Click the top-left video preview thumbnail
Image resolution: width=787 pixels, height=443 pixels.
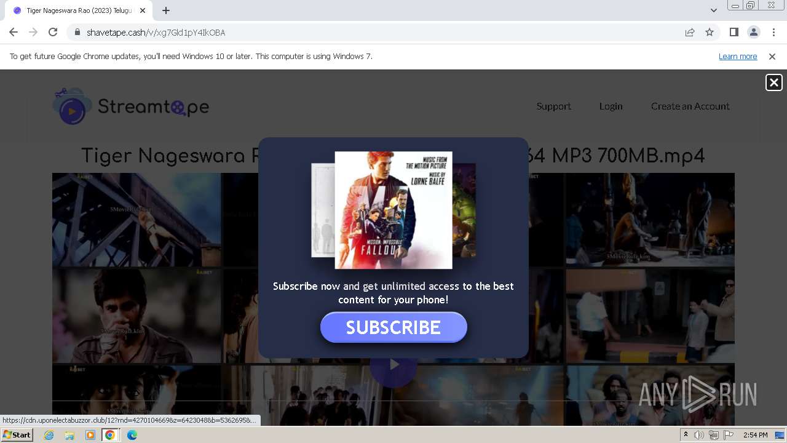[136, 220]
